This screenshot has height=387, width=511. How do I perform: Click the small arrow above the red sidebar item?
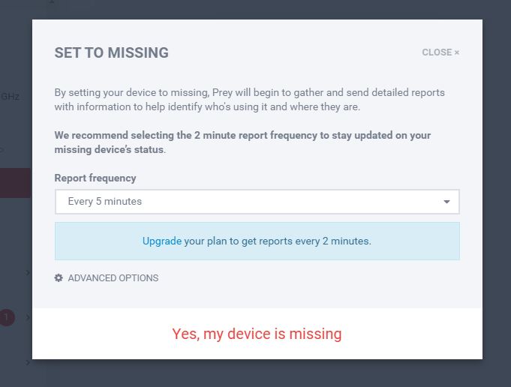tap(2, 150)
